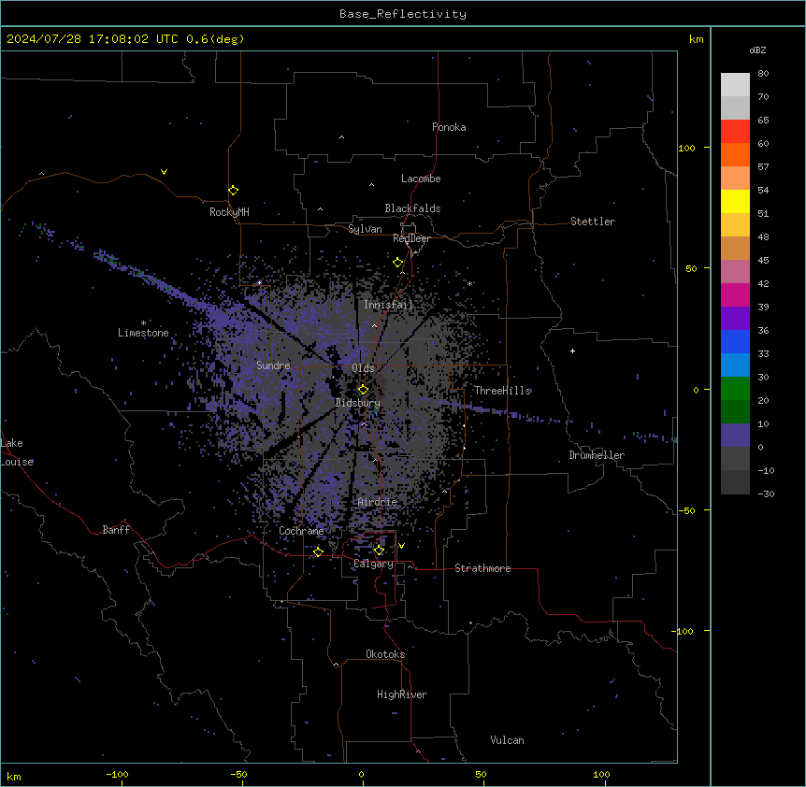Click the yellow V marker northwest of RockyMH
The height and width of the screenshot is (787, 806).
[164, 172]
